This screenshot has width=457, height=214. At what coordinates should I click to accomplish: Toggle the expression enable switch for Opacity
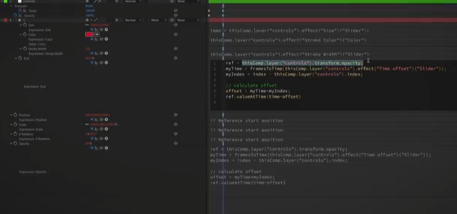click(92, 148)
